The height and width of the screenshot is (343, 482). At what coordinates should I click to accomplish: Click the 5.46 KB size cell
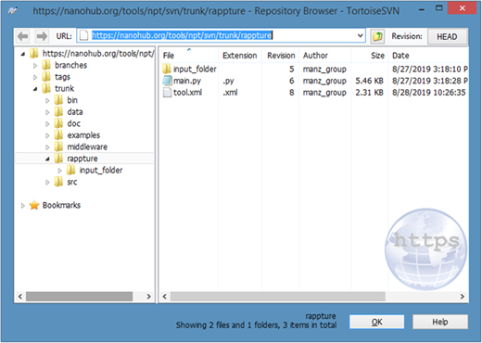click(369, 81)
